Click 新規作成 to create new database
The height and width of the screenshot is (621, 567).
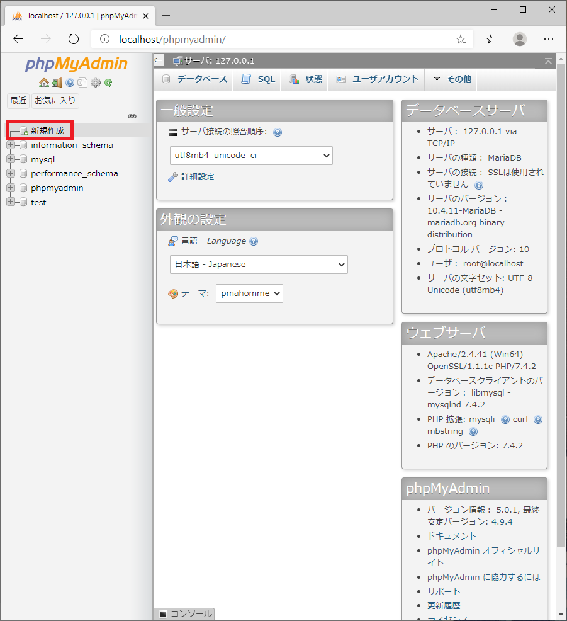click(47, 131)
